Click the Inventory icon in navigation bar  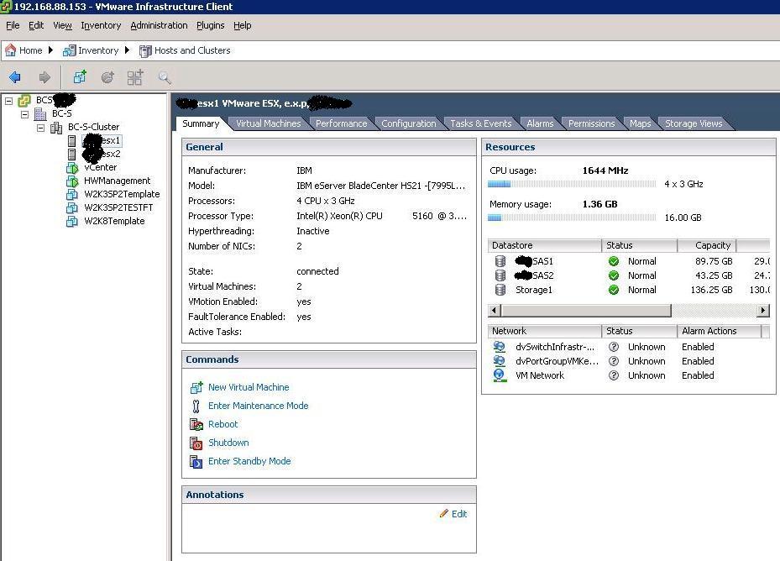pyautogui.click(x=69, y=50)
